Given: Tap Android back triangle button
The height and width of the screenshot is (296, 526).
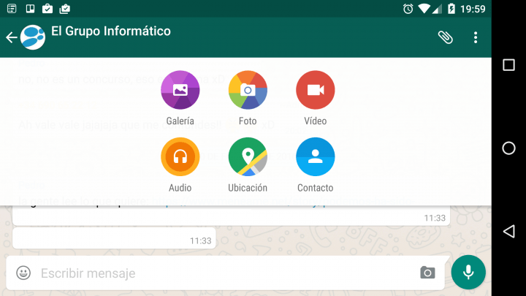Looking at the screenshot, I should [x=508, y=231].
